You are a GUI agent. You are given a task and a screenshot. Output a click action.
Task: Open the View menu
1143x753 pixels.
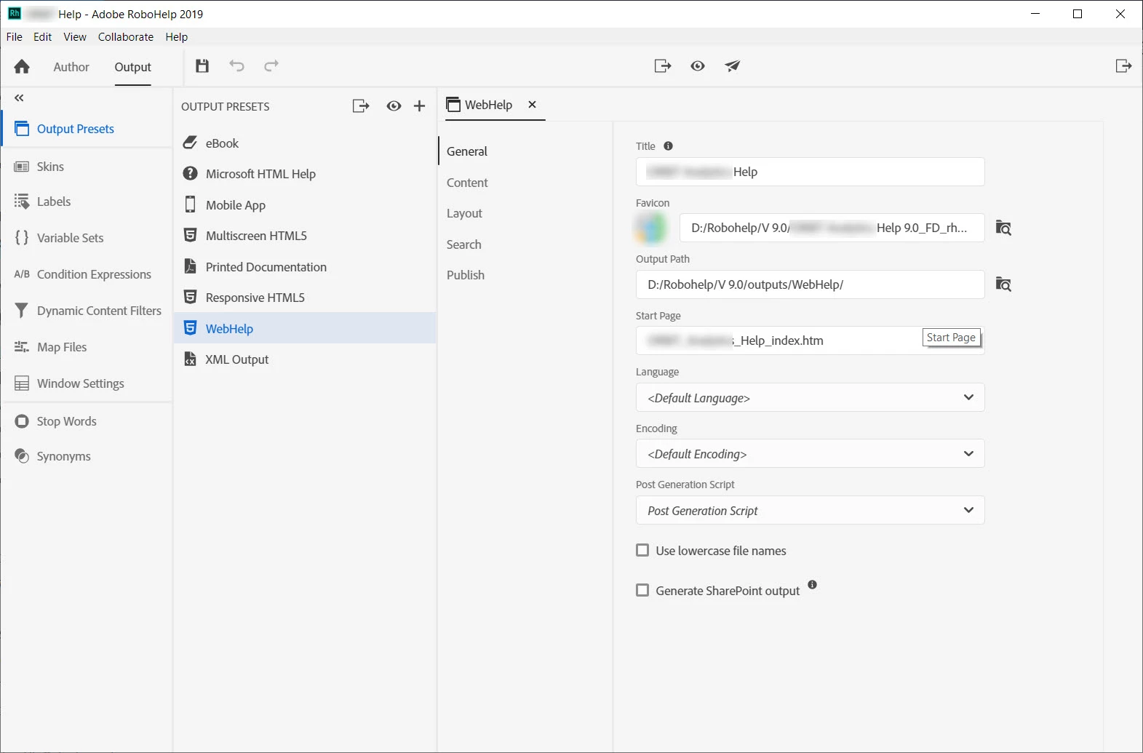(x=75, y=37)
